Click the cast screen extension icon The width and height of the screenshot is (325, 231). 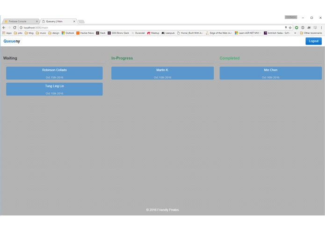coord(315,28)
